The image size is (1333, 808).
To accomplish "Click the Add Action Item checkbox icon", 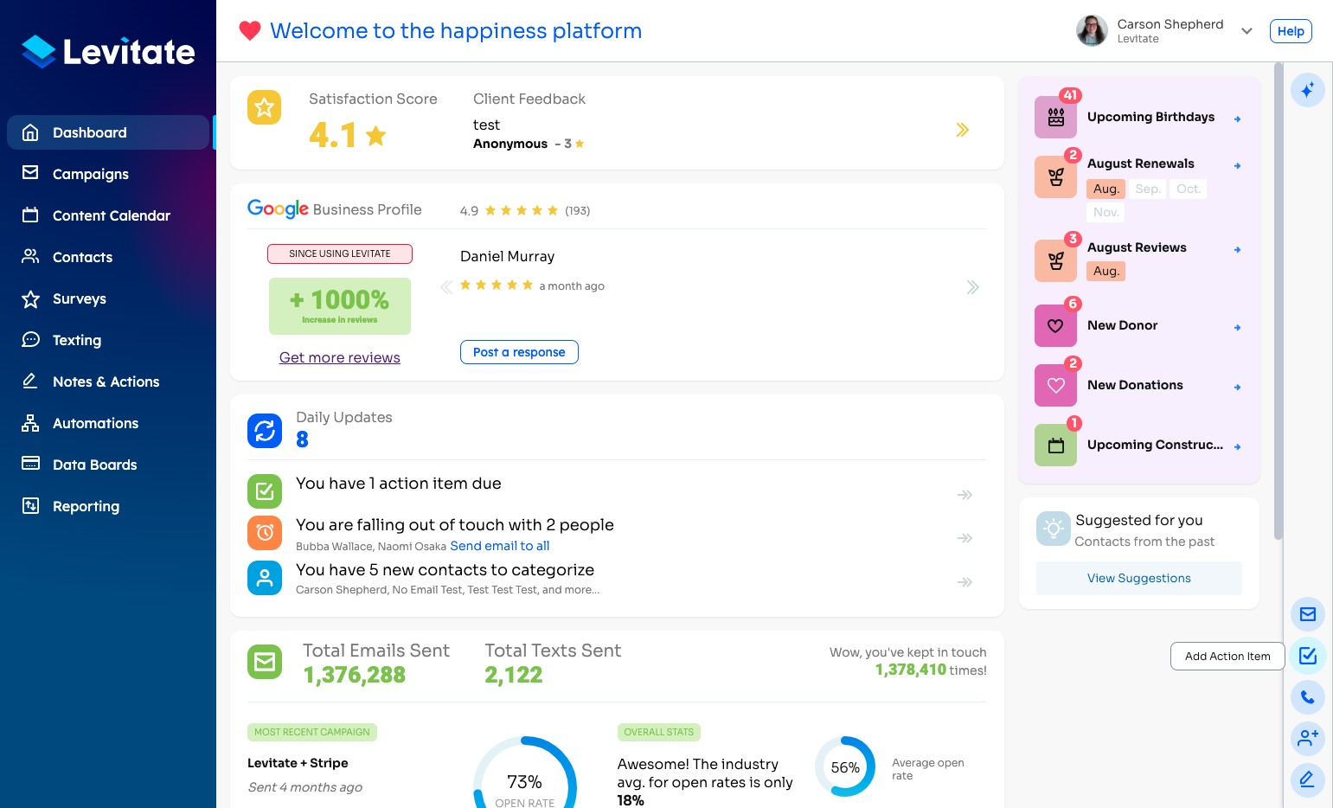I will click(x=1307, y=656).
